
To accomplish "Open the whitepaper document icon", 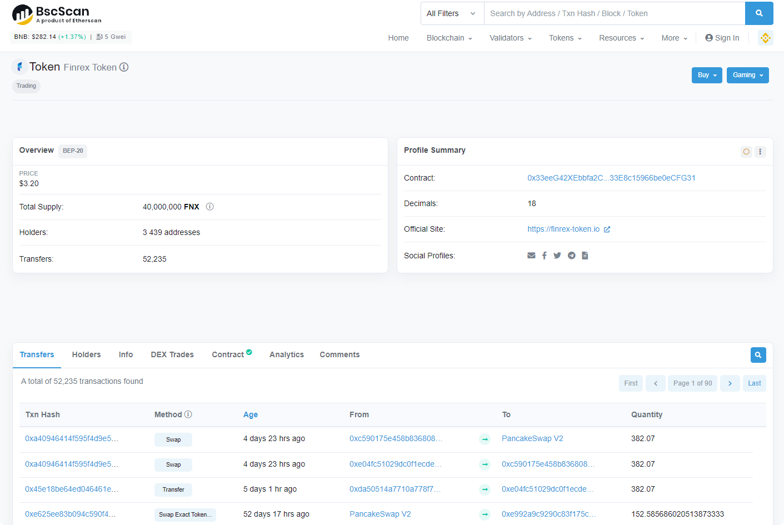I will click(585, 256).
